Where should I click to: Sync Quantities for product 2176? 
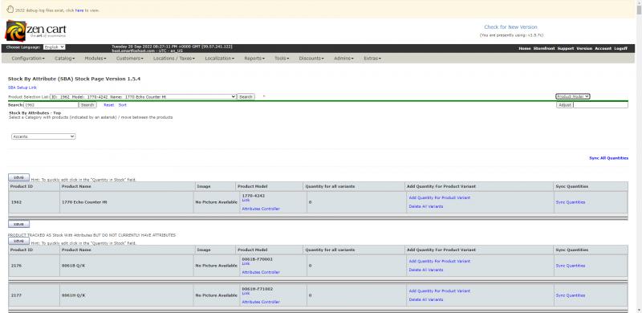point(571,266)
